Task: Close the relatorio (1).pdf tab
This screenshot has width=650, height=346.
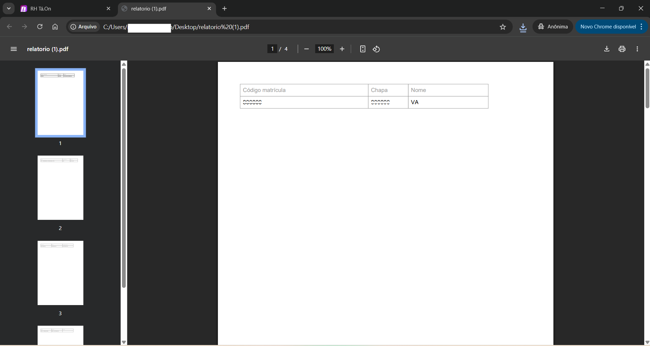Action: (x=209, y=9)
